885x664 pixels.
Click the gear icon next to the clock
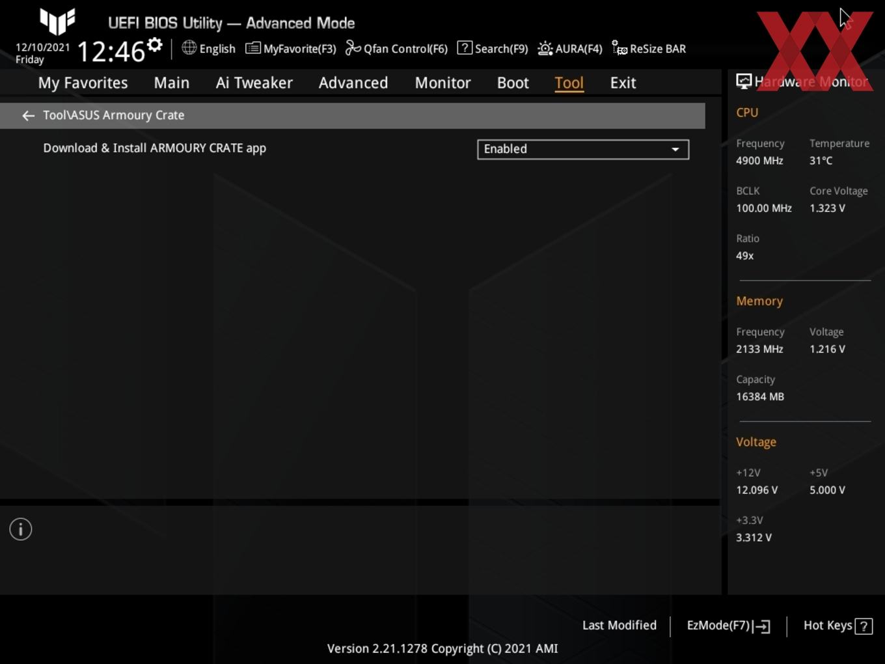[x=154, y=45]
